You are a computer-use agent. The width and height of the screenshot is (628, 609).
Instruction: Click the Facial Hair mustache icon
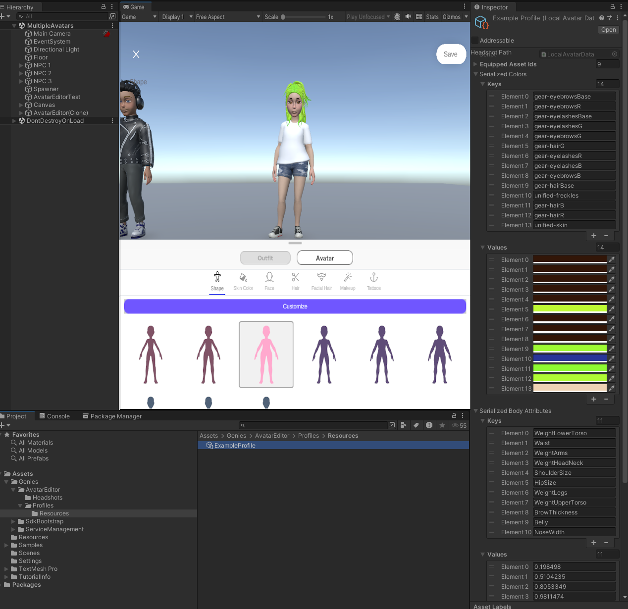coord(321,281)
